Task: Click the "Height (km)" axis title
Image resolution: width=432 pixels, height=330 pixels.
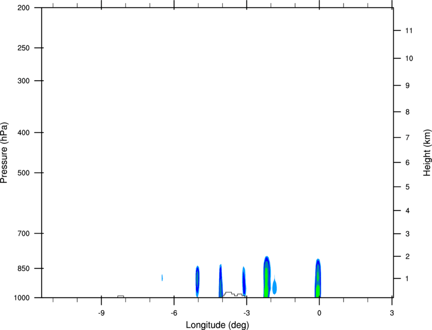Action: coord(427,152)
